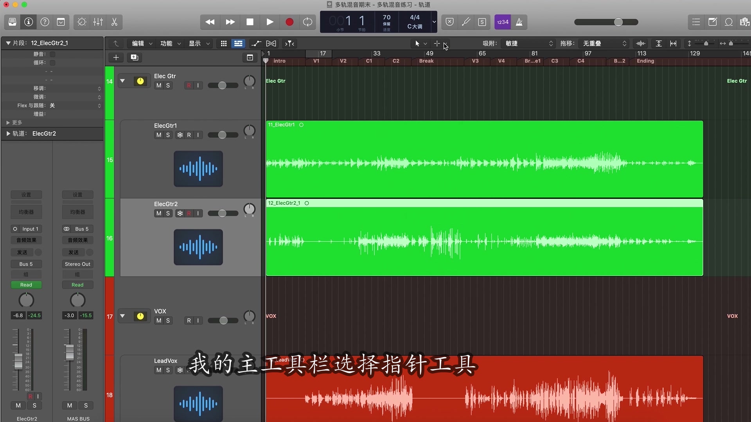Click the add track plus button
Image resolution: width=751 pixels, height=422 pixels.
[x=116, y=57]
